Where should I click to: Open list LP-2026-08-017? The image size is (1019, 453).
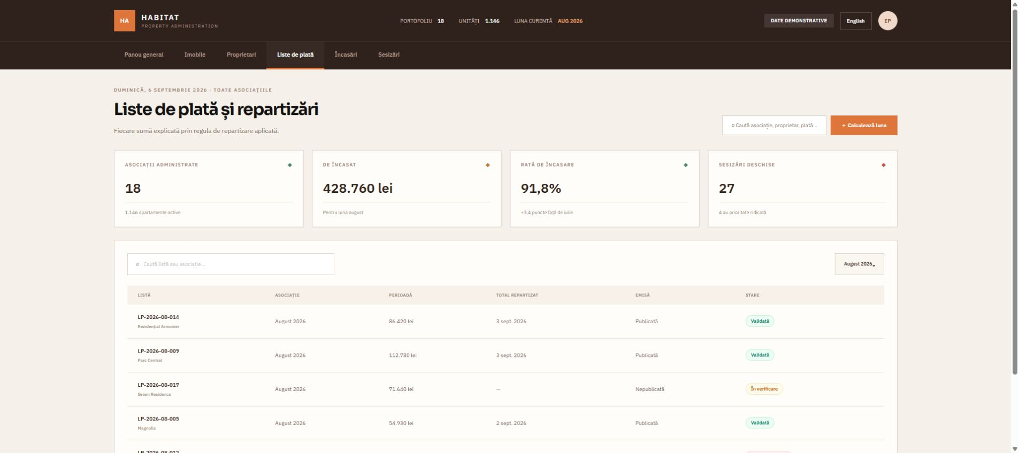(158, 385)
